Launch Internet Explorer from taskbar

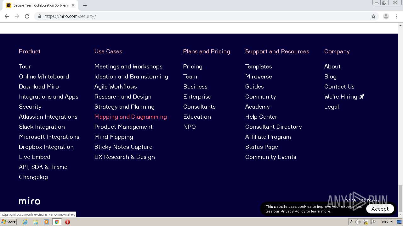25,222
